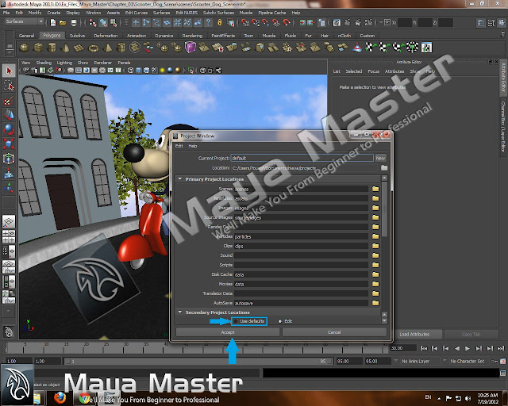
Task: Switch to the Animation shelf tab
Action: pyautogui.click(x=137, y=36)
